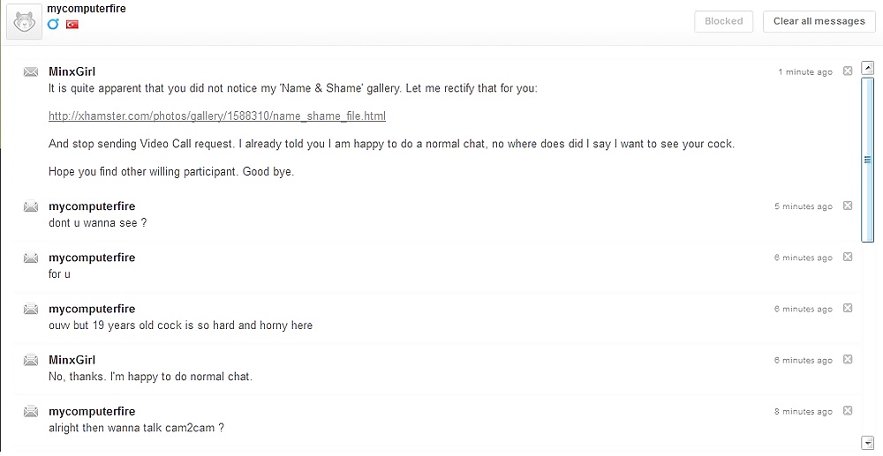
Task: Click the message list scrollbar thumb
Action: (x=867, y=160)
